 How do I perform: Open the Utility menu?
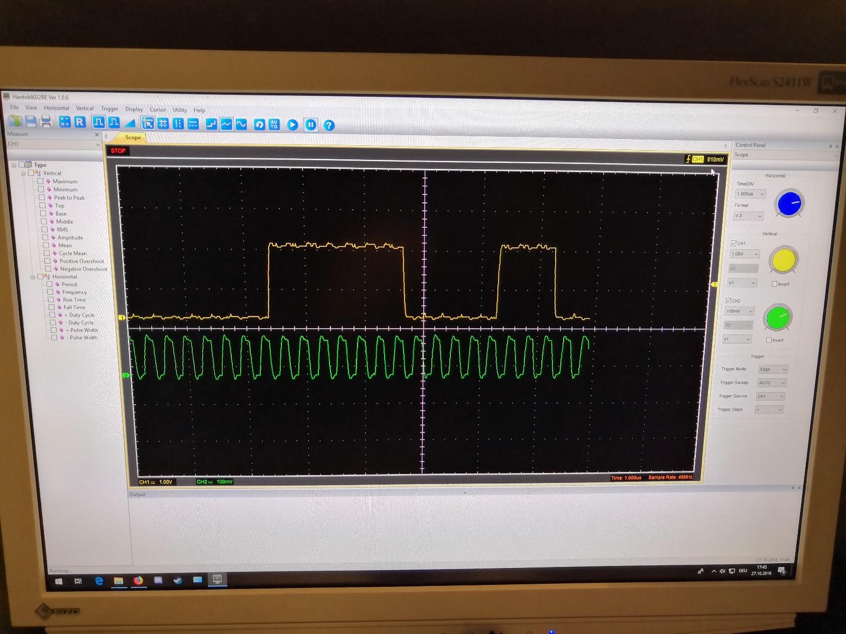[x=179, y=110]
